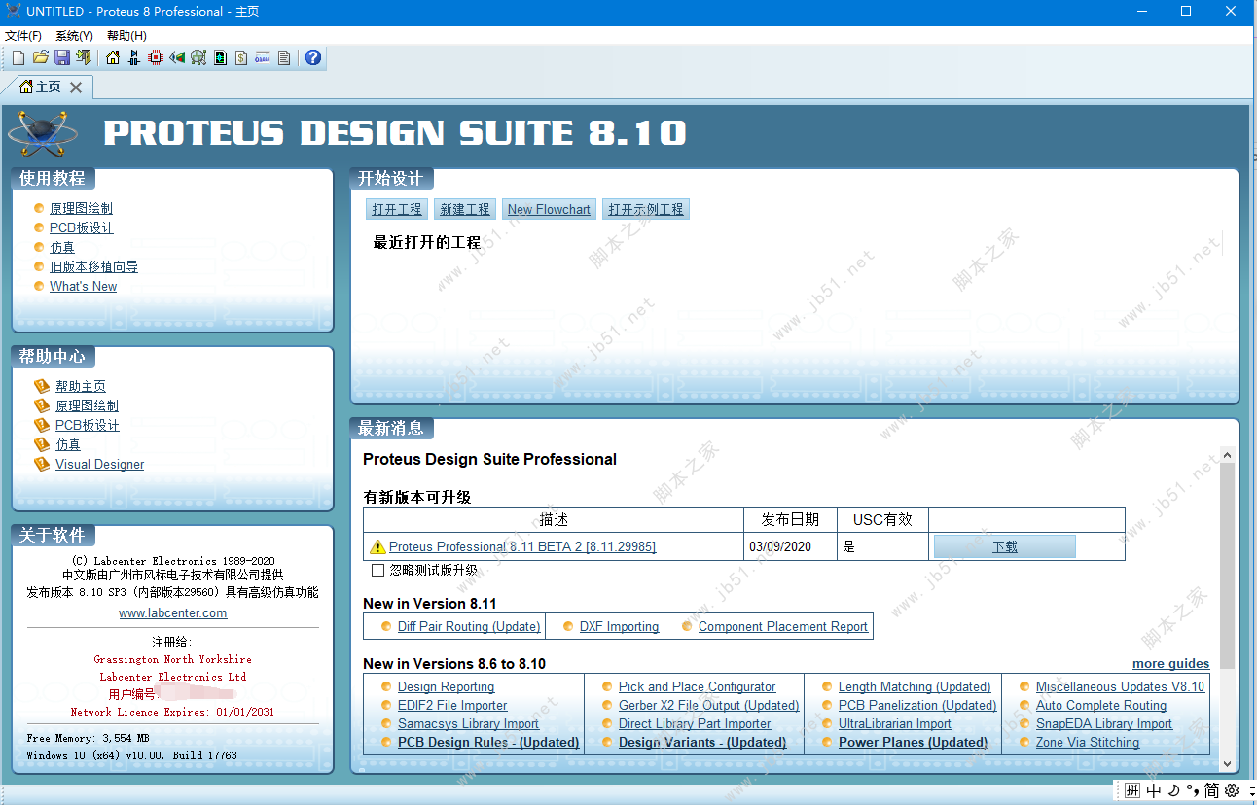Save the project using the disk icon
The height and width of the screenshot is (805, 1257).
[61, 56]
